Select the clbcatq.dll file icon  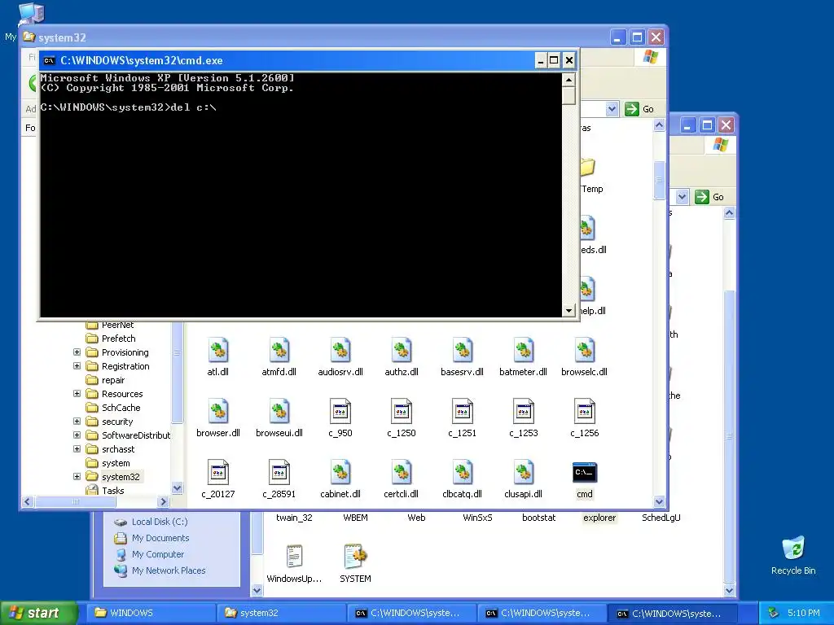(x=463, y=473)
